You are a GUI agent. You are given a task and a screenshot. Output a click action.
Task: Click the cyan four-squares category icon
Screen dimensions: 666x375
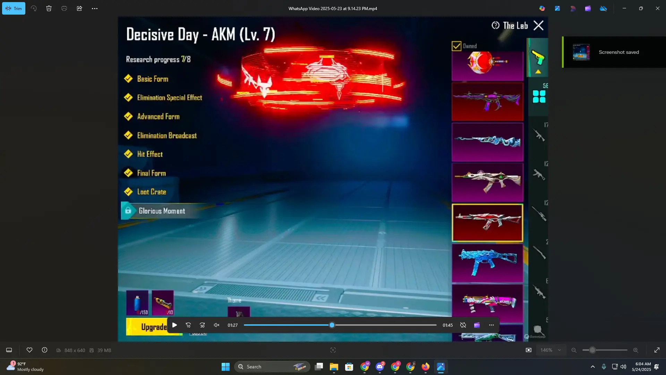click(x=539, y=97)
